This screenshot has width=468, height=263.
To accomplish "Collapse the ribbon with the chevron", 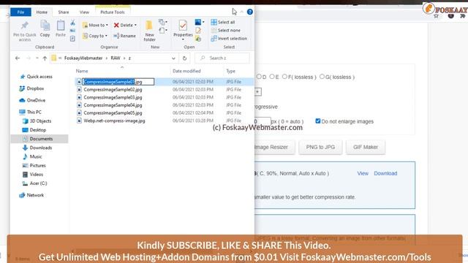I will tap(242, 12).
